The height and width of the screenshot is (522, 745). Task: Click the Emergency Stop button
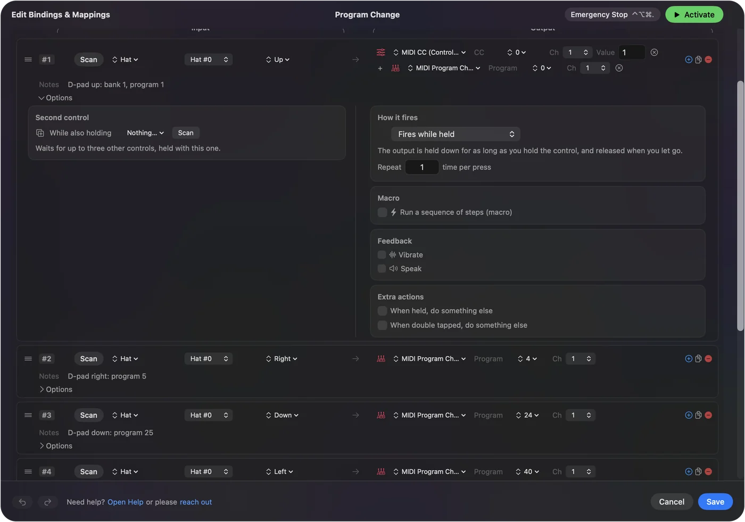(612, 14)
